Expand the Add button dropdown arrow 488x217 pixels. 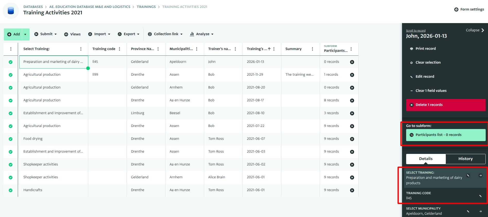[x=25, y=34]
